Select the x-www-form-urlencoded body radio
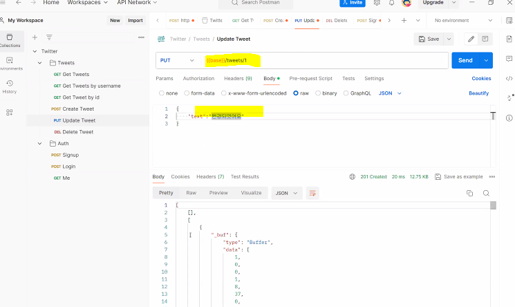The height and width of the screenshot is (307, 515). coord(224,93)
